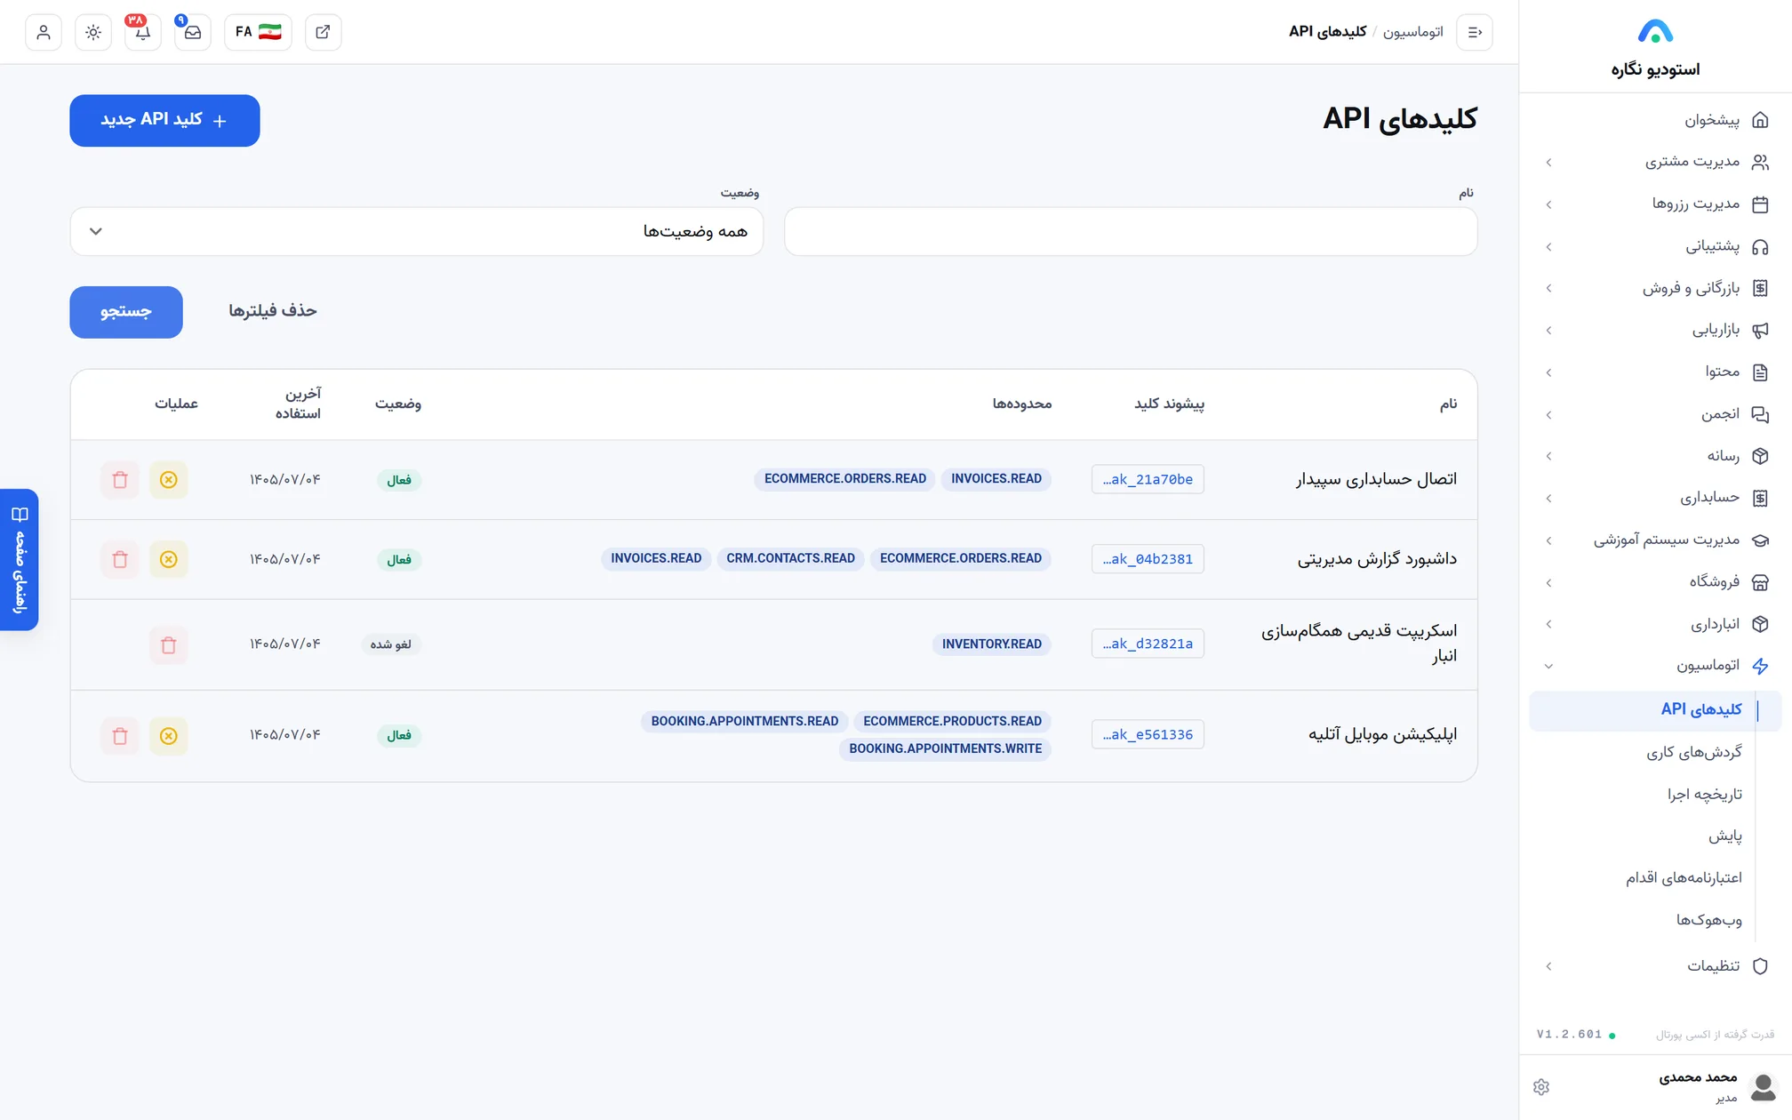The height and width of the screenshot is (1120, 1792).
Task: Open the inbox messages icon
Action: pyautogui.click(x=193, y=32)
